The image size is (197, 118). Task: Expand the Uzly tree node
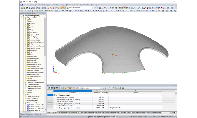pos(25,20)
